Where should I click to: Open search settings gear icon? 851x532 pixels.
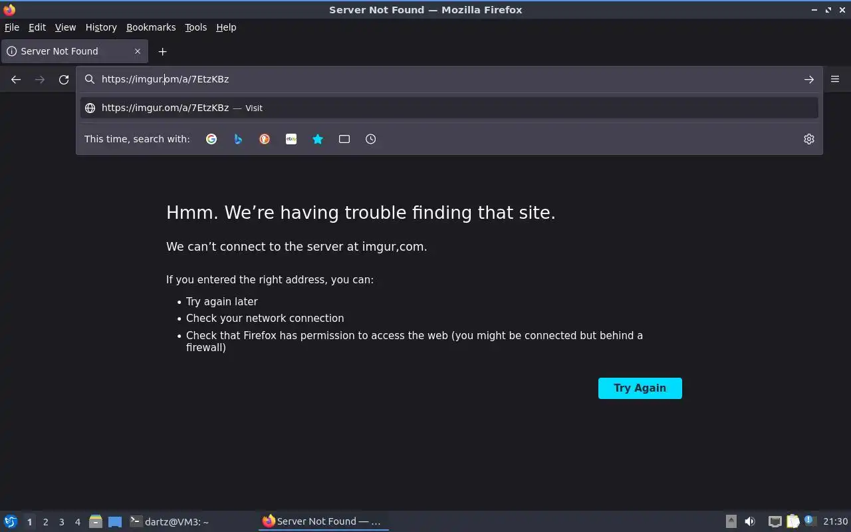[809, 139]
